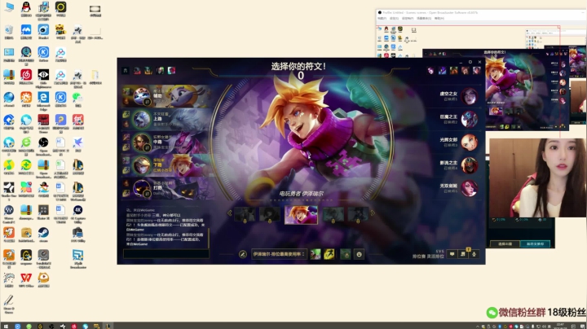The height and width of the screenshot is (329, 587).
Task: Open the red NetEase Cloud Music icon
Action: coord(26,77)
